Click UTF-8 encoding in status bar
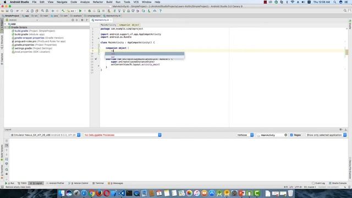Screen dimensions: 352x198 (x=298, y=187)
